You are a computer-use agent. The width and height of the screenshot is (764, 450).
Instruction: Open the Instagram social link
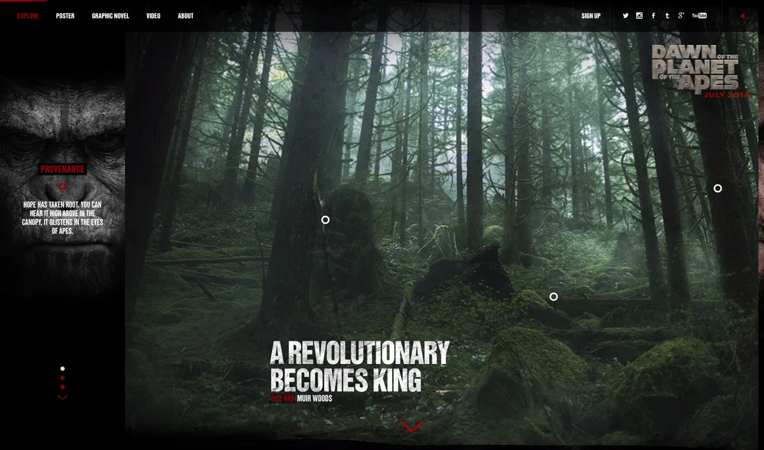pyautogui.click(x=639, y=16)
